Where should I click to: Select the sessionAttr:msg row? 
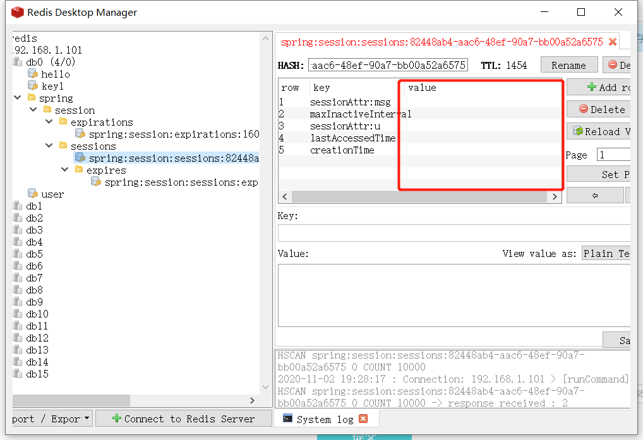pyautogui.click(x=420, y=102)
